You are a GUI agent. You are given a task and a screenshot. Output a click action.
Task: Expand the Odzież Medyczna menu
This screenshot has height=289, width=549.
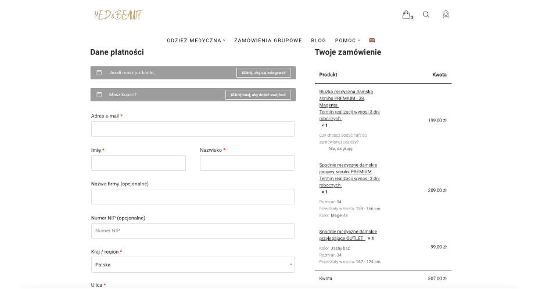196,41
